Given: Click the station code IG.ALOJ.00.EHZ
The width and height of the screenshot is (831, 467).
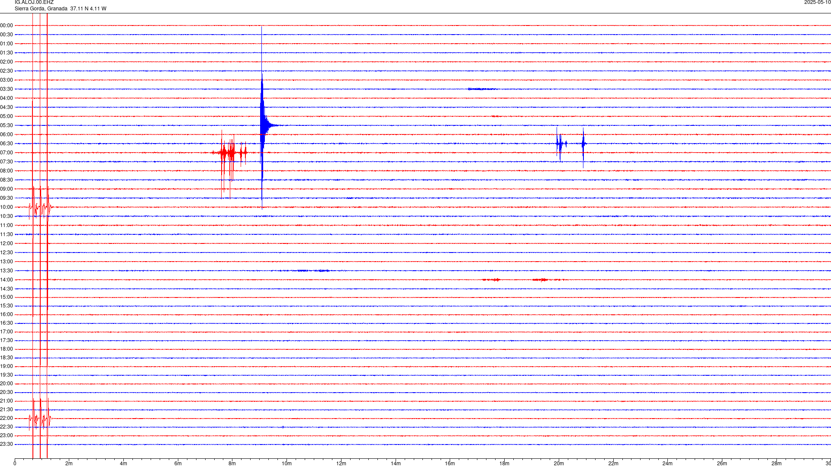Looking at the screenshot, I should [34, 3].
